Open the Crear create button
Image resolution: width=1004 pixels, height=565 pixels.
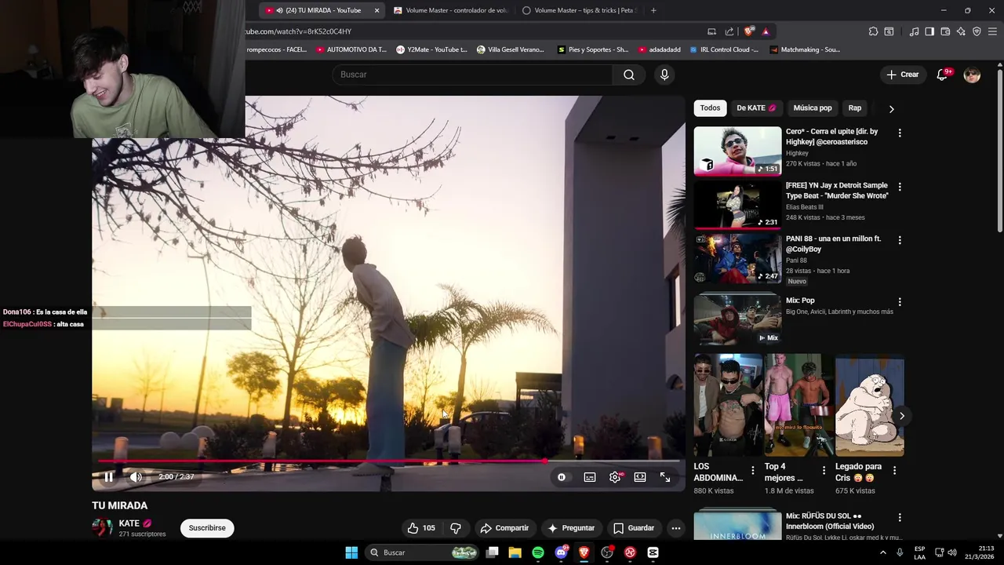902,75
